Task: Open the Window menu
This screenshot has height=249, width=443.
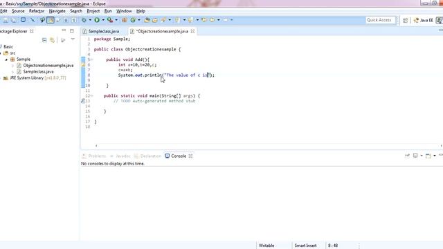Action: pyautogui.click(x=124, y=11)
